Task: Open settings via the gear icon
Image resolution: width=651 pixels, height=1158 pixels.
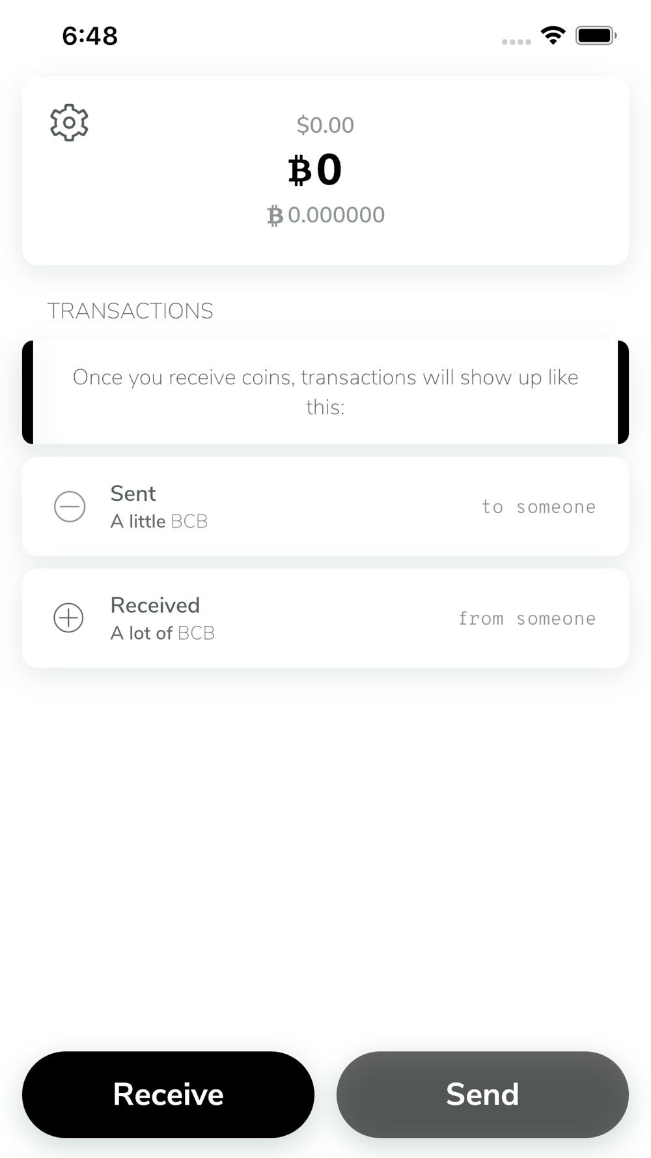Action: [69, 122]
